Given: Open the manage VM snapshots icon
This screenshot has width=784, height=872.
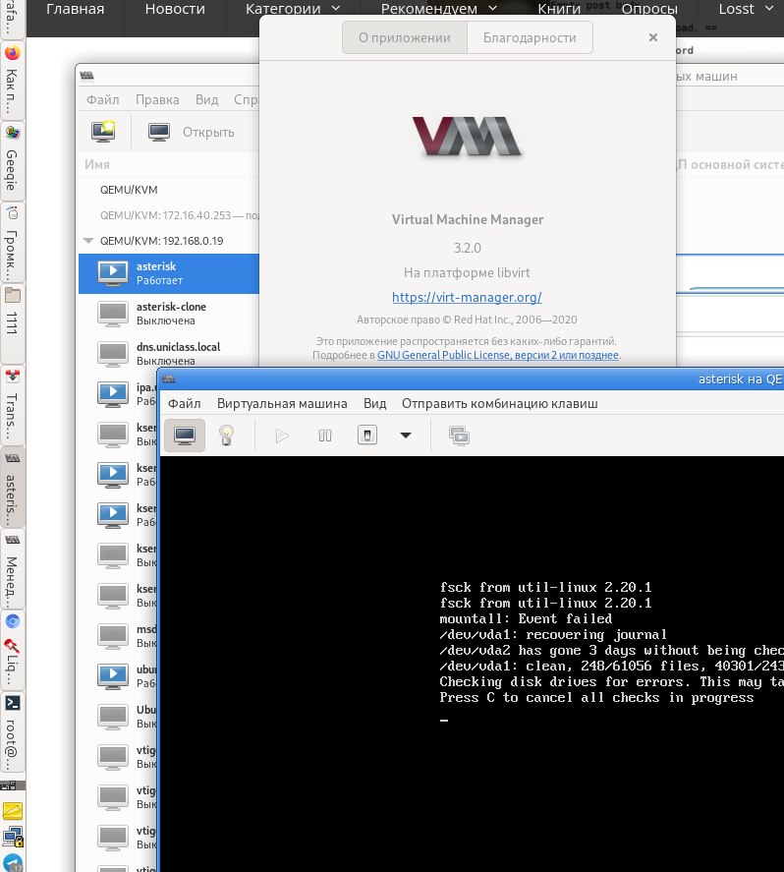Looking at the screenshot, I should (460, 436).
